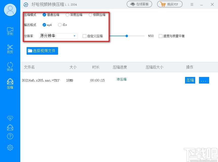
Task: Click the 00:00:15 duration cell
Action: (x=97, y=80)
